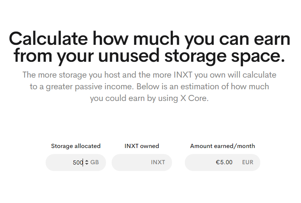Click the EUR currency label
Screen dimensions: 301x203
(248, 162)
